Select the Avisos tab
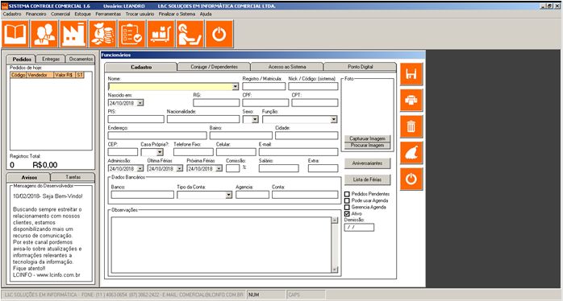563x301 pixels. pos(29,177)
